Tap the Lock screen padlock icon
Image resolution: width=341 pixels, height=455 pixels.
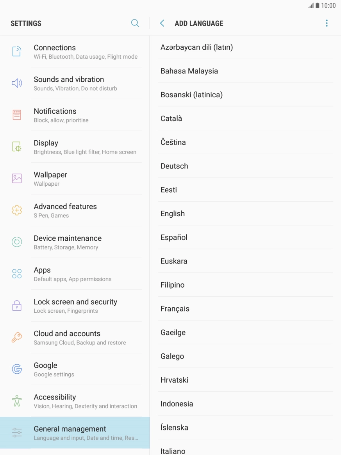click(x=17, y=306)
